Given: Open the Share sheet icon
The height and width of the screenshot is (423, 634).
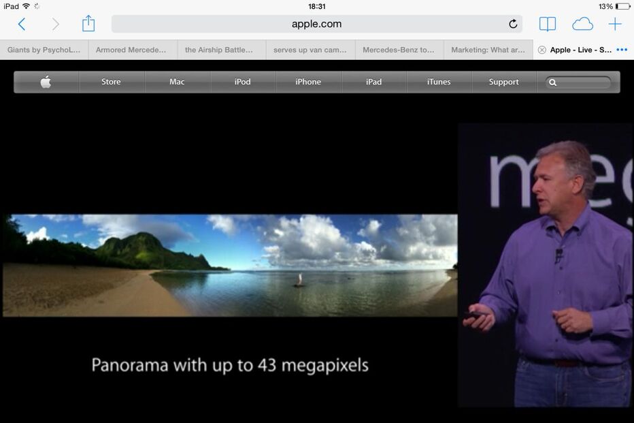Looking at the screenshot, I should (88, 24).
